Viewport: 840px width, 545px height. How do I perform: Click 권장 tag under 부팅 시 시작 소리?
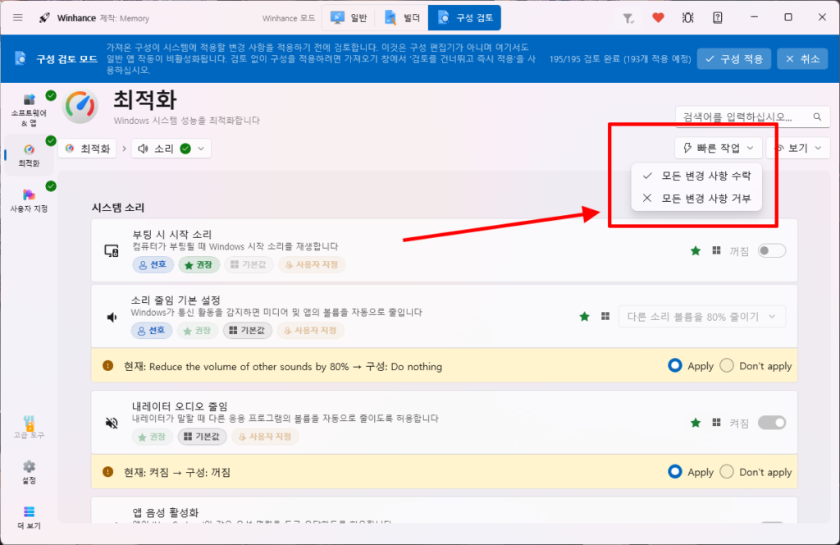(x=199, y=265)
